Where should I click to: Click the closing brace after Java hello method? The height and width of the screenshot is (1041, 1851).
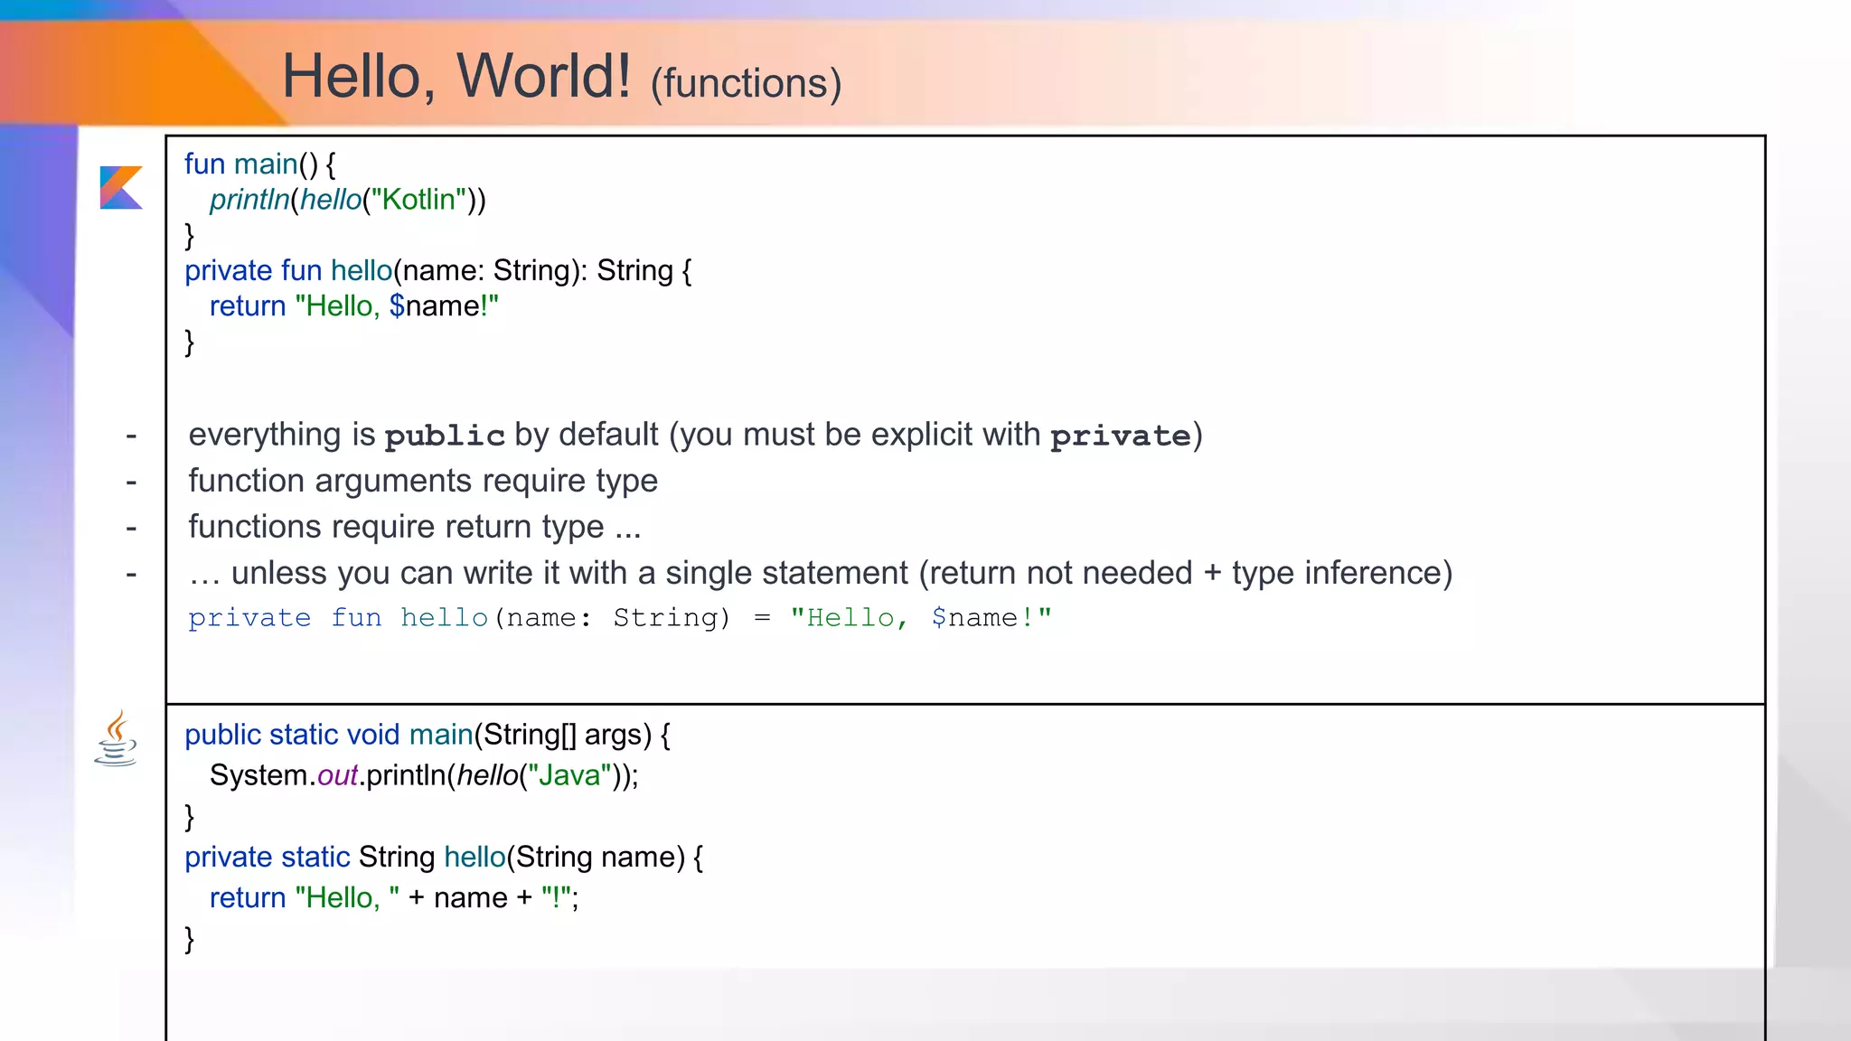tap(190, 939)
